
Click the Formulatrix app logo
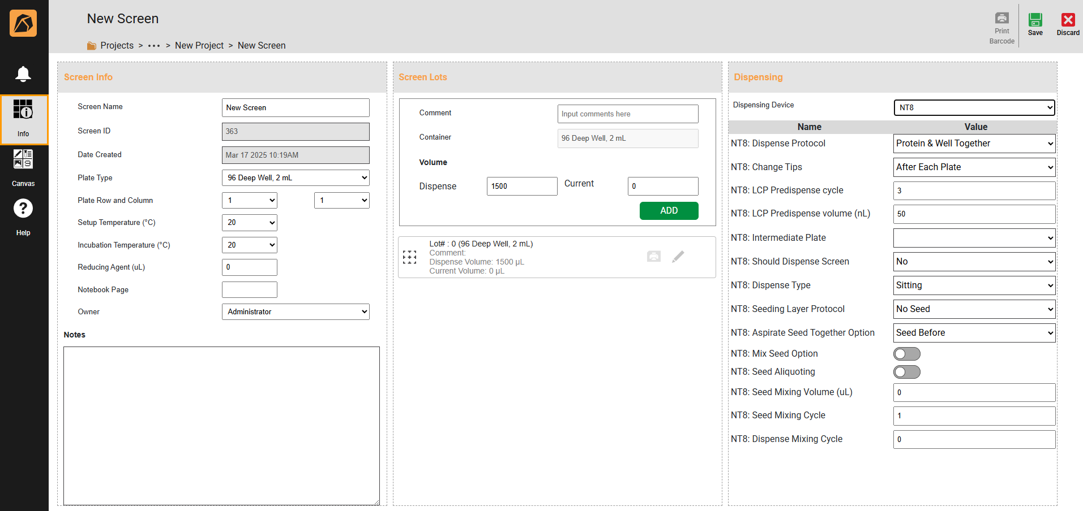click(x=23, y=23)
